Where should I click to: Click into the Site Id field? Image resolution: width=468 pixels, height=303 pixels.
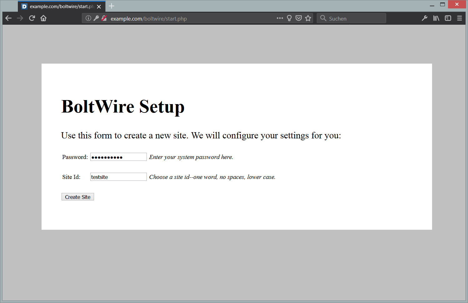pos(118,177)
